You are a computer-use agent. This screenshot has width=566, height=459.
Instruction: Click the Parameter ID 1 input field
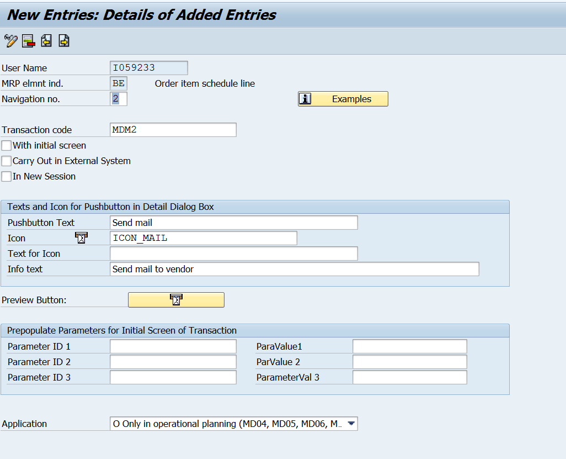pos(173,346)
